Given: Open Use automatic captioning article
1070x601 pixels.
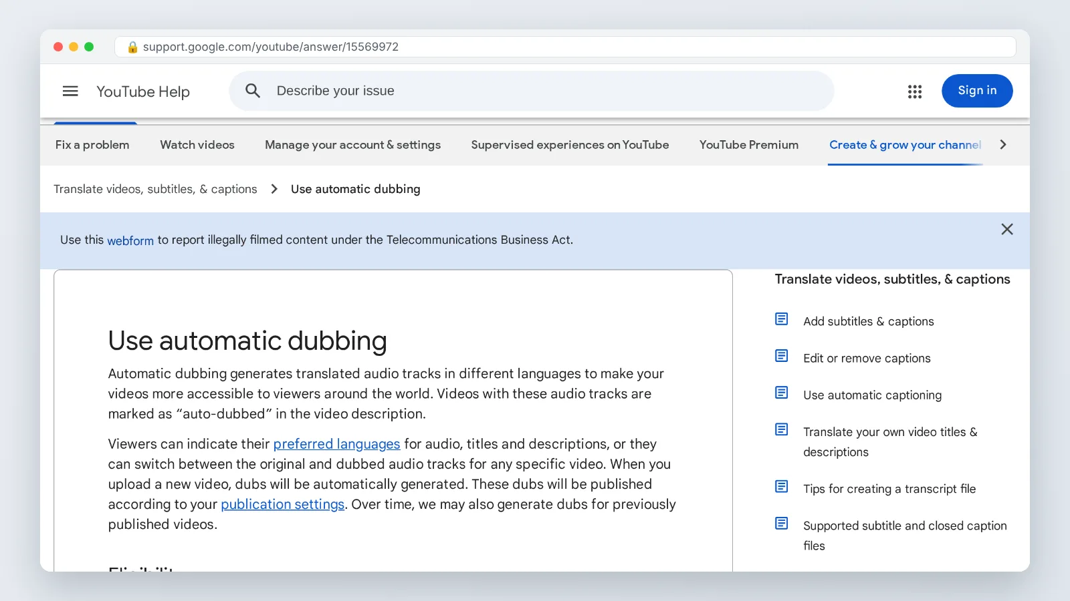Looking at the screenshot, I should (x=872, y=395).
